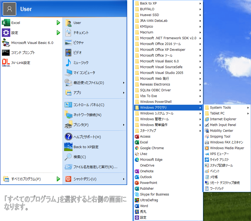The width and height of the screenshot is (251, 221).
Task: Open the ピクチャ icon
Action: point(68,43)
